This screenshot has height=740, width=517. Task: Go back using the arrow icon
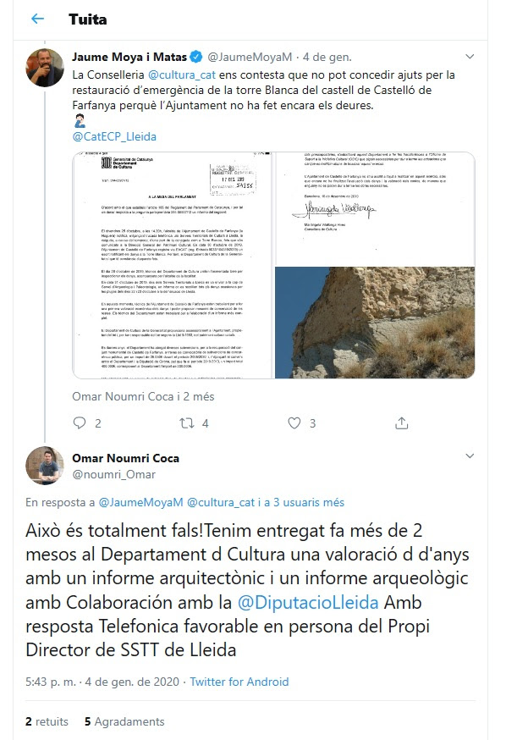[37, 19]
